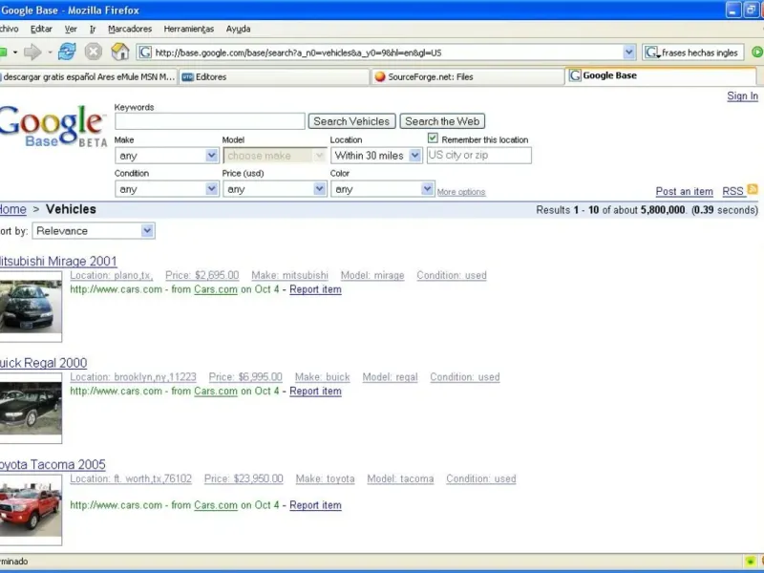Image resolution: width=764 pixels, height=573 pixels.
Task: Open the disabled Model dropdown
Action: point(274,156)
